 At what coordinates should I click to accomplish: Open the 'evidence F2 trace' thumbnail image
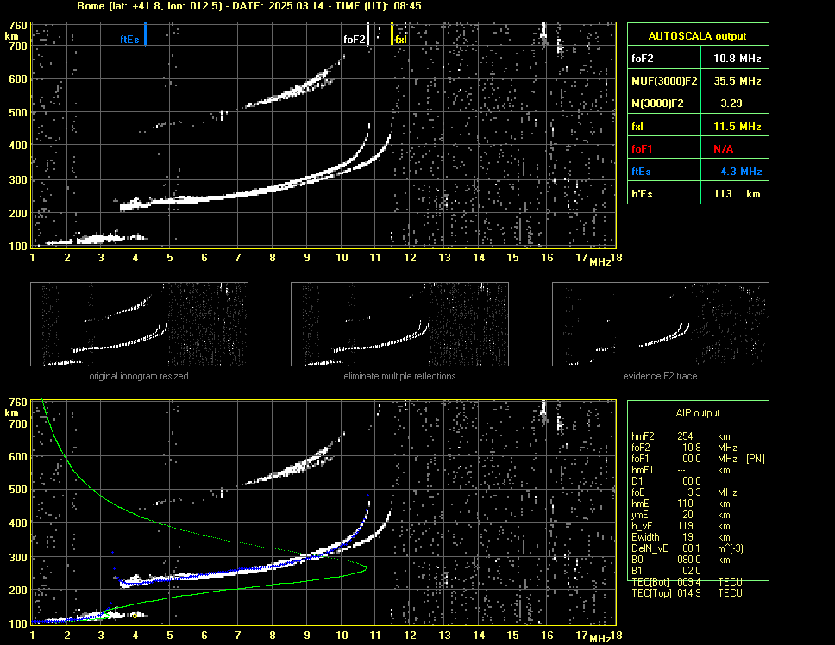pyautogui.click(x=661, y=324)
